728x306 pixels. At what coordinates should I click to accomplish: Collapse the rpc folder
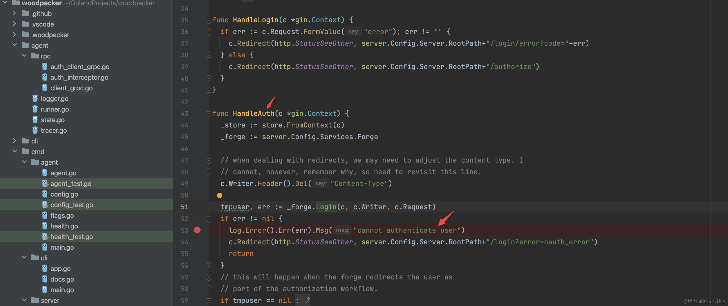point(24,56)
